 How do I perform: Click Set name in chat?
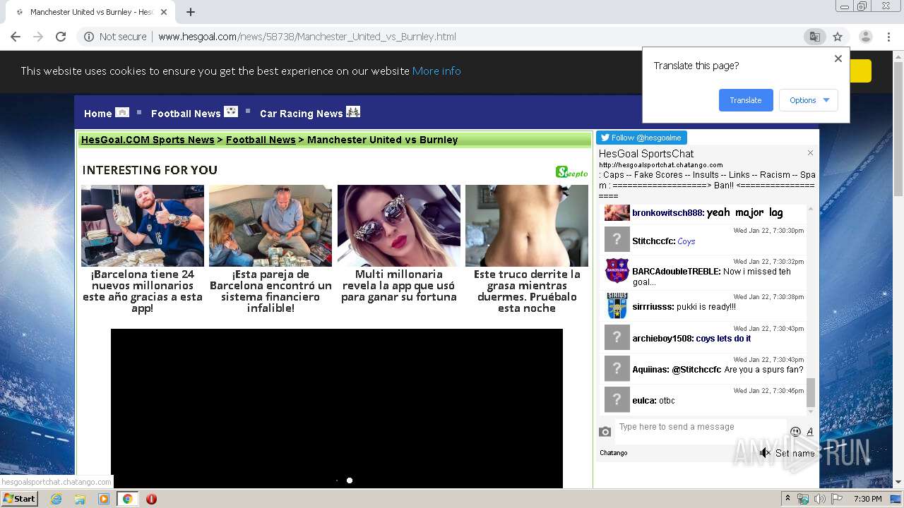(795, 453)
